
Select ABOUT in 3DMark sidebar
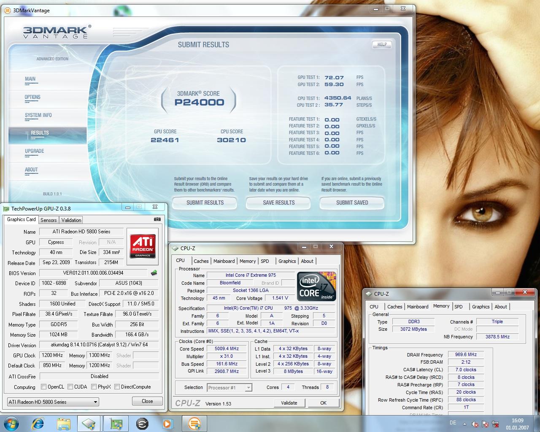click(x=31, y=170)
